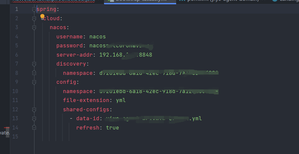299x154 pixels.
Task: Click line number 4 in gutter
Action: coord(17,36)
